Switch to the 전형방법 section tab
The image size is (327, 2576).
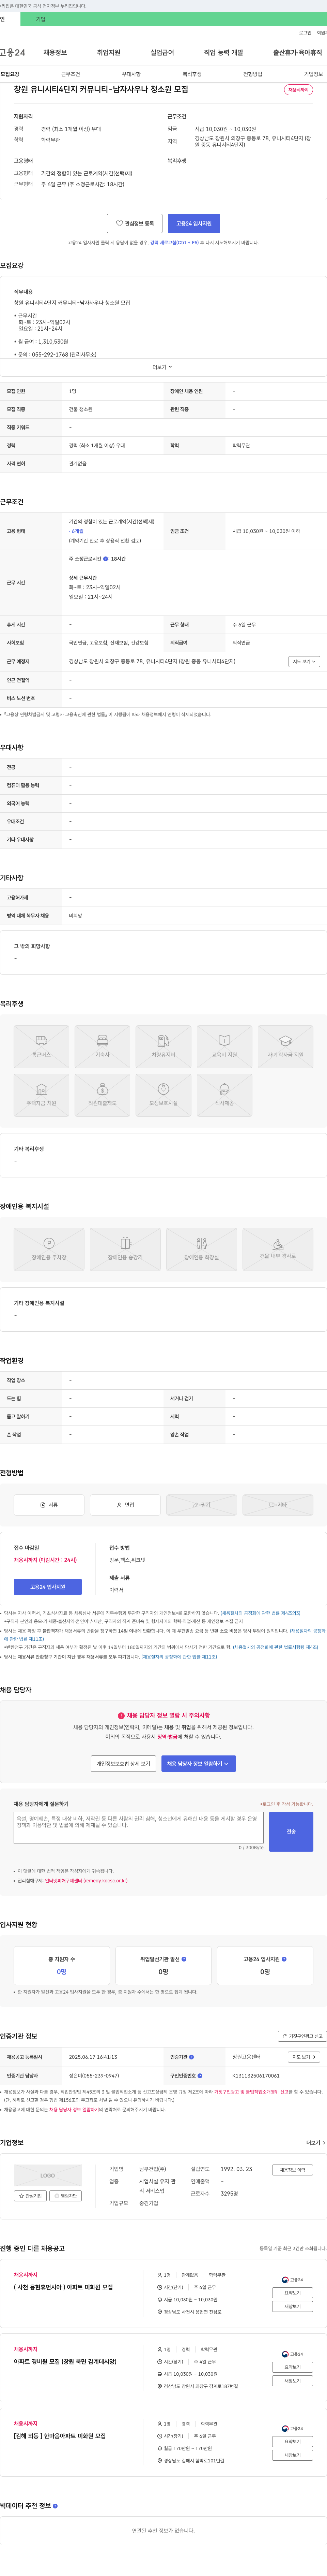[x=253, y=74]
